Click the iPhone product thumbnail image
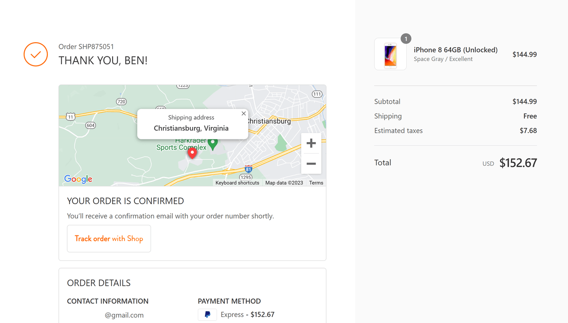Image resolution: width=568 pixels, height=323 pixels. pyautogui.click(x=390, y=54)
